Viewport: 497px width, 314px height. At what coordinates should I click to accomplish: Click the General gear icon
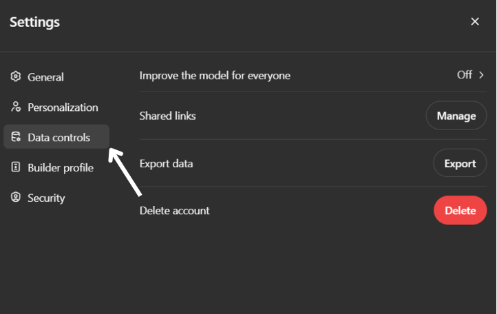pos(16,77)
